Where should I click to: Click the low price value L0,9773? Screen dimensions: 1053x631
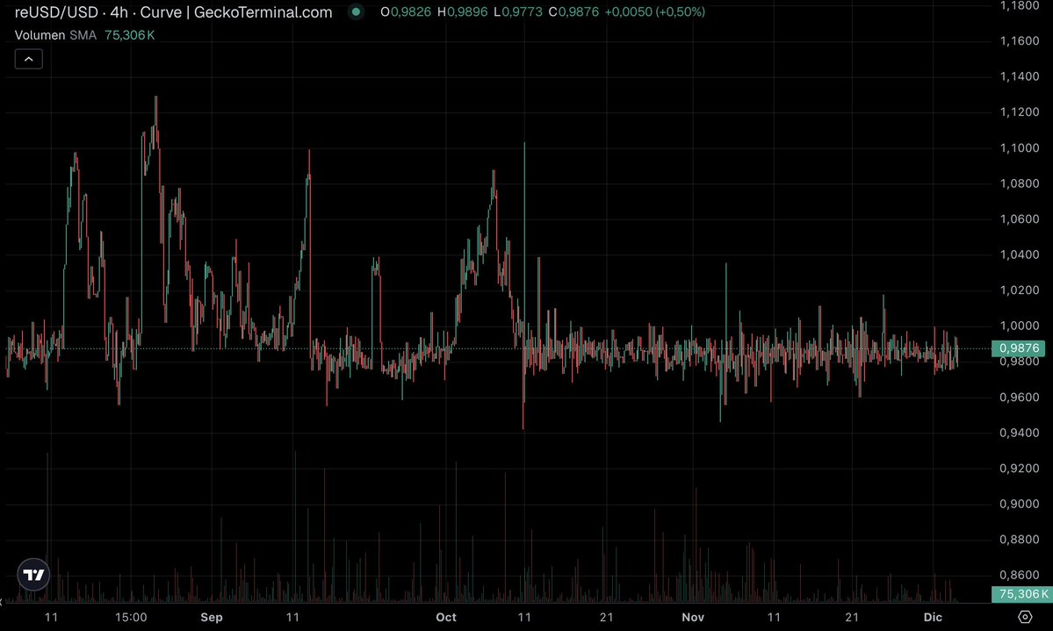pyautogui.click(x=518, y=12)
